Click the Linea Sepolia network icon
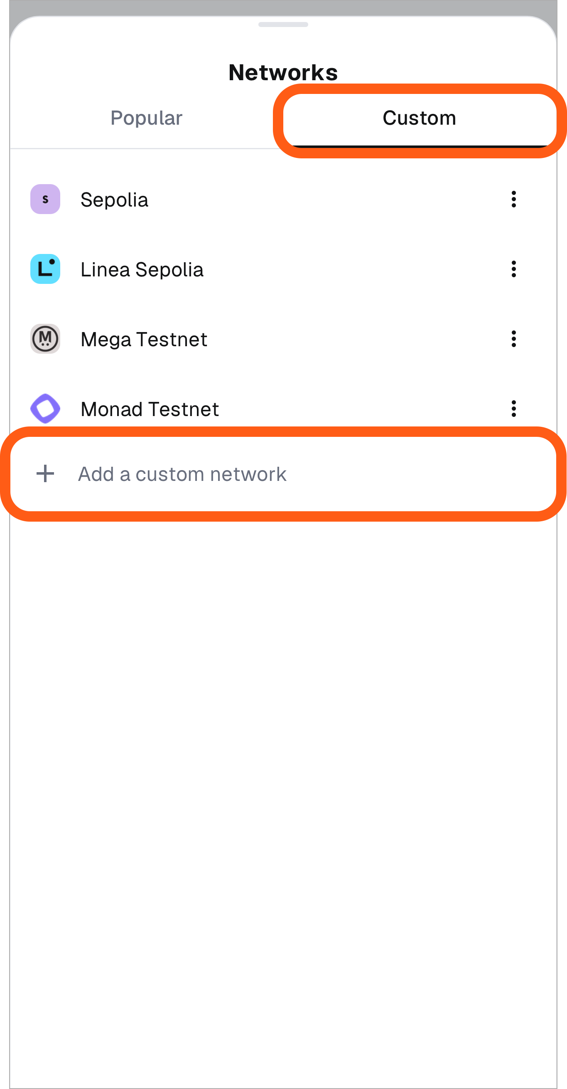The width and height of the screenshot is (567, 1089). tap(45, 269)
